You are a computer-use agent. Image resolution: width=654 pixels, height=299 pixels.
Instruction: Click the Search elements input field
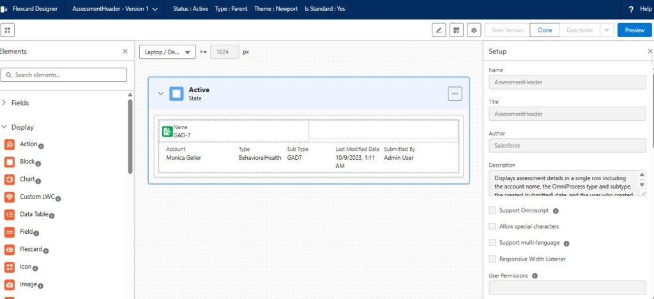pyautogui.click(x=64, y=75)
